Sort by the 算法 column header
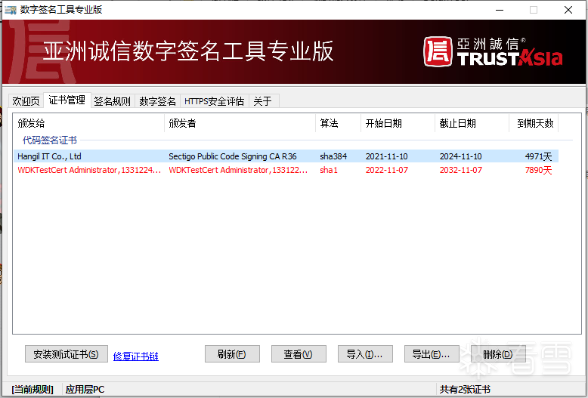 (339, 123)
